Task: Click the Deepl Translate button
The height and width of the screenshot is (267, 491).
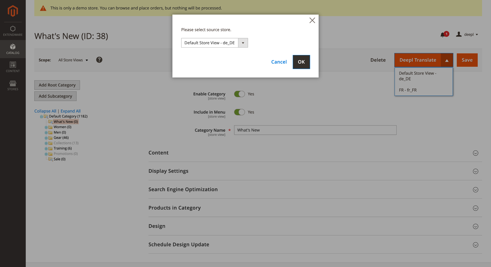Action: click(x=418, y=60)
